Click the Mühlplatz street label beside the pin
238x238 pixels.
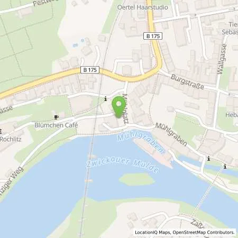point(125,109)
